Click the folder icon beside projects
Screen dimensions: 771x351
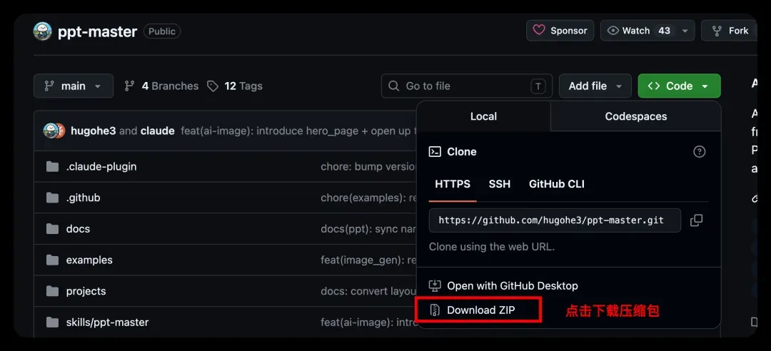pos(53,291)
